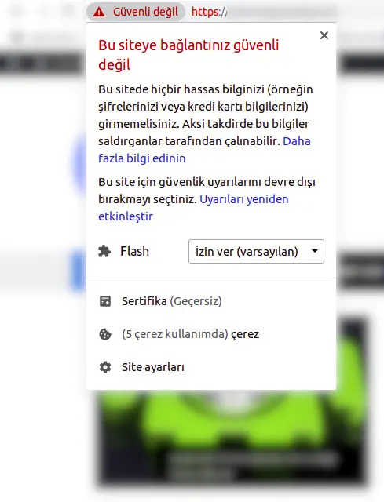384x502 pixels.
Task: Click the dropdown arrow beside 'İzin ver'
Action: (x=315, y=251)
